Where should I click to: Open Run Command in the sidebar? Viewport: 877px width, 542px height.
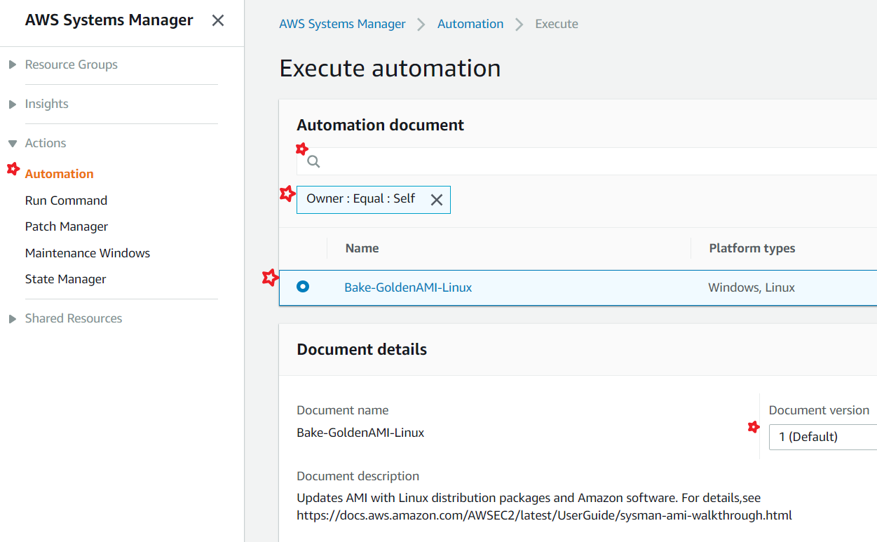pos(66,201)
